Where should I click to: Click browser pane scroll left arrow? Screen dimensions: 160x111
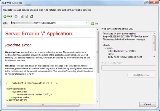5,105
